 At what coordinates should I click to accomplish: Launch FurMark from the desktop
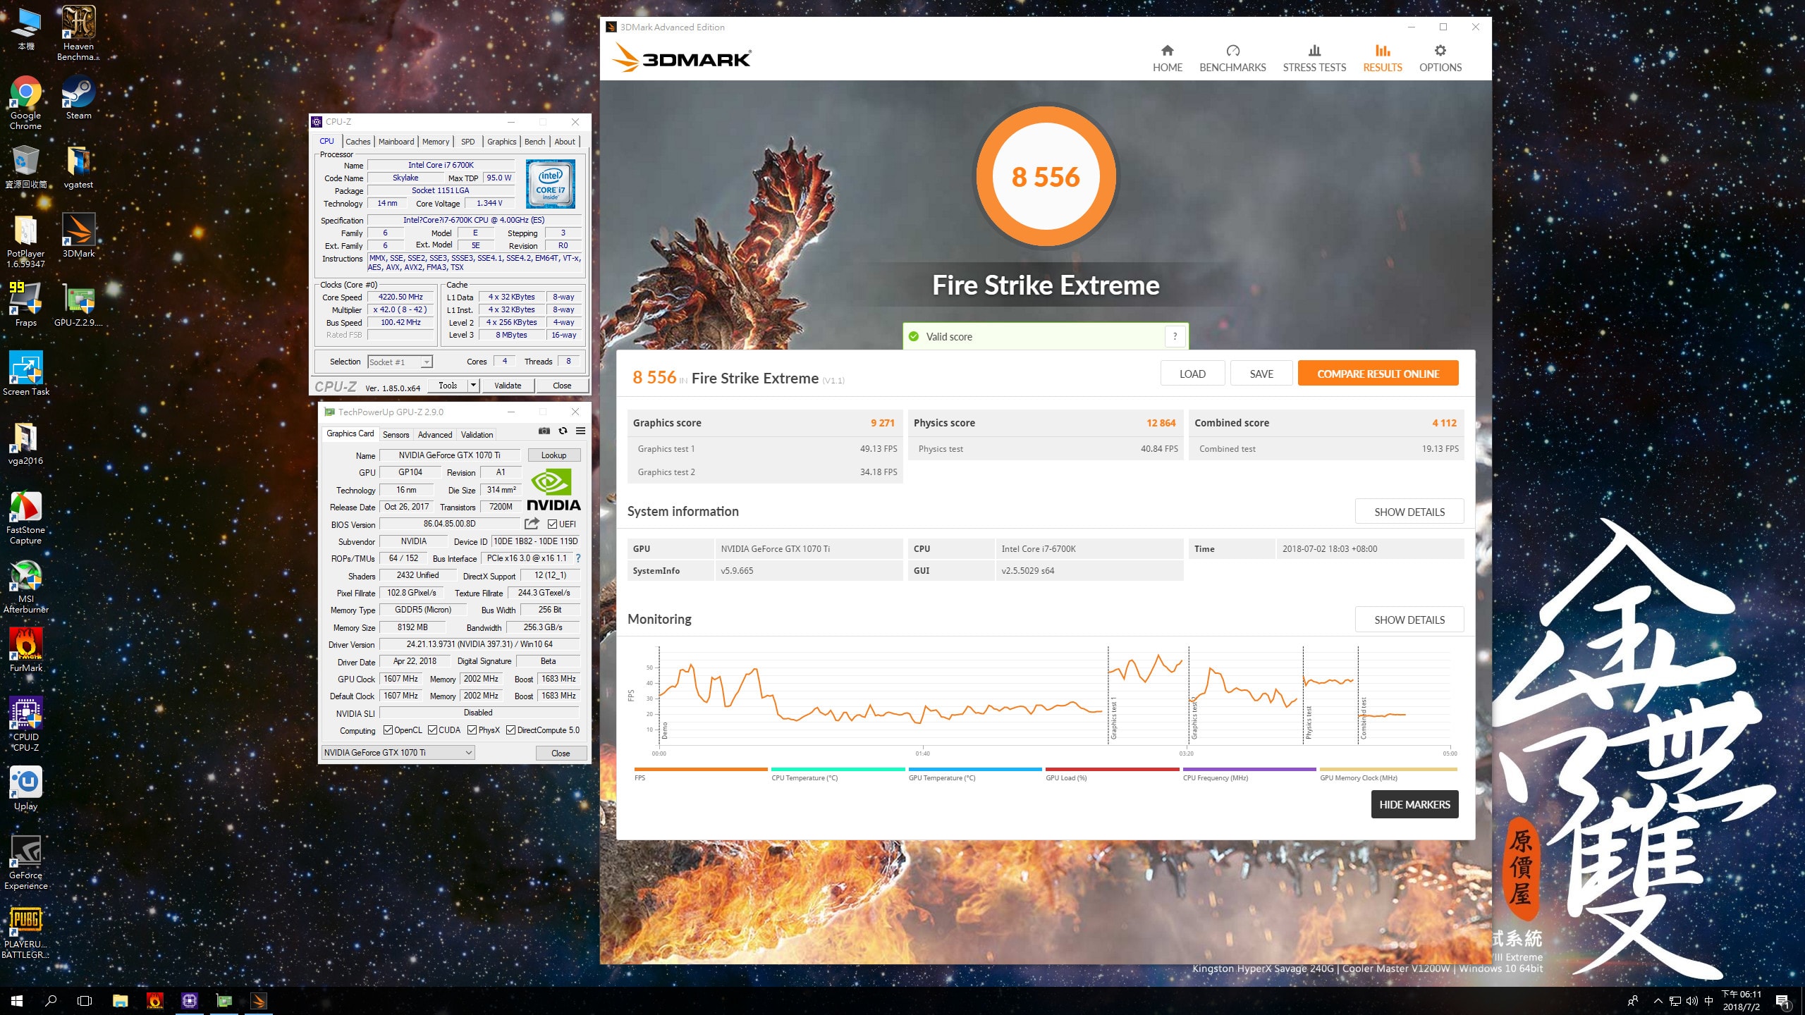pos(25,651)
